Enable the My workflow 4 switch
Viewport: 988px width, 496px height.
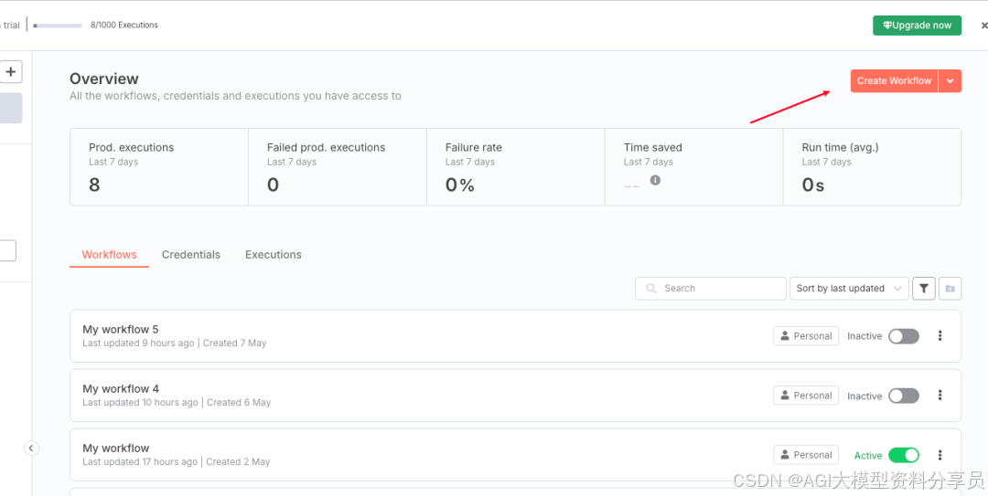(904, 396)
